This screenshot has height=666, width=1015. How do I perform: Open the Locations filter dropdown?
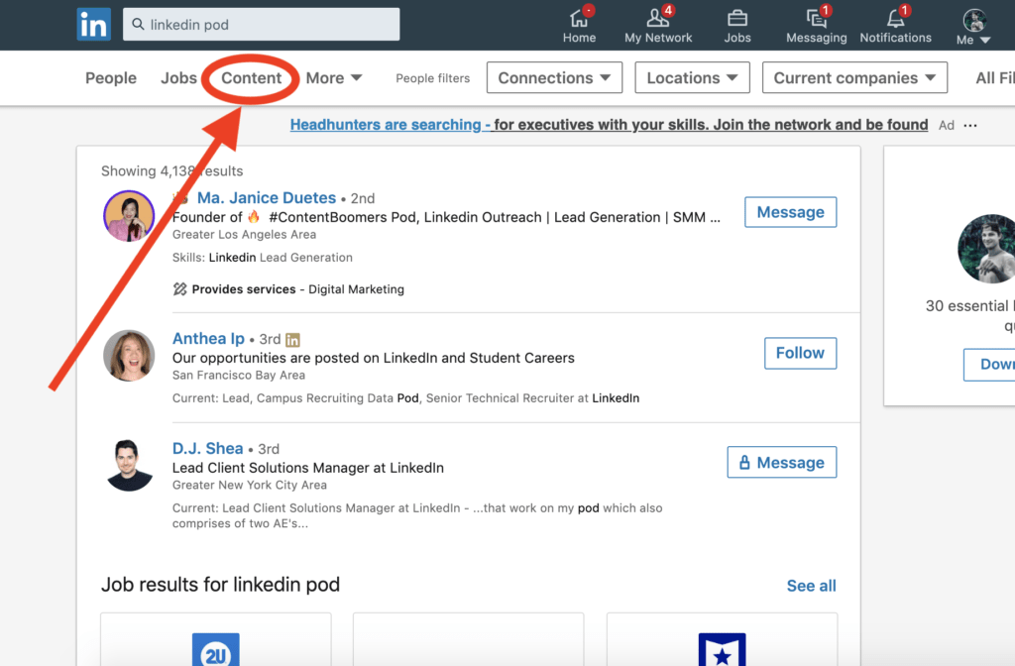(692, 77)
